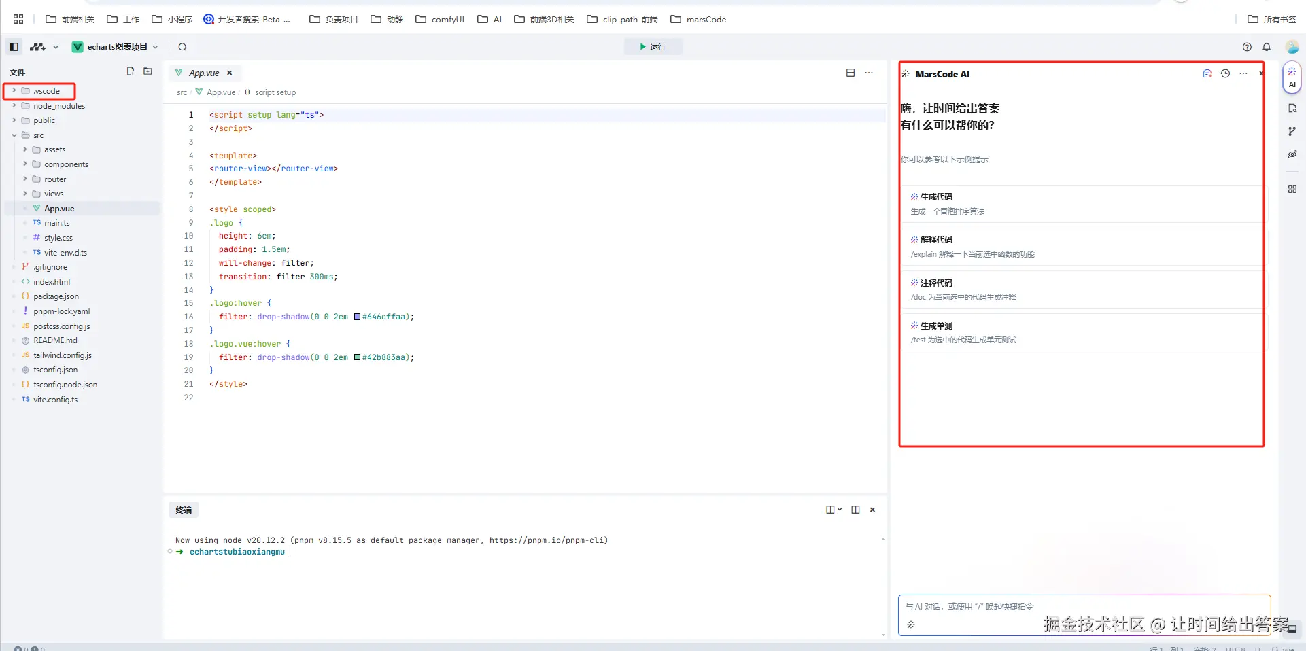This screenshot has width=1306, height=651.
Task: Open source control branch icon
Action: pos(1292,131)
